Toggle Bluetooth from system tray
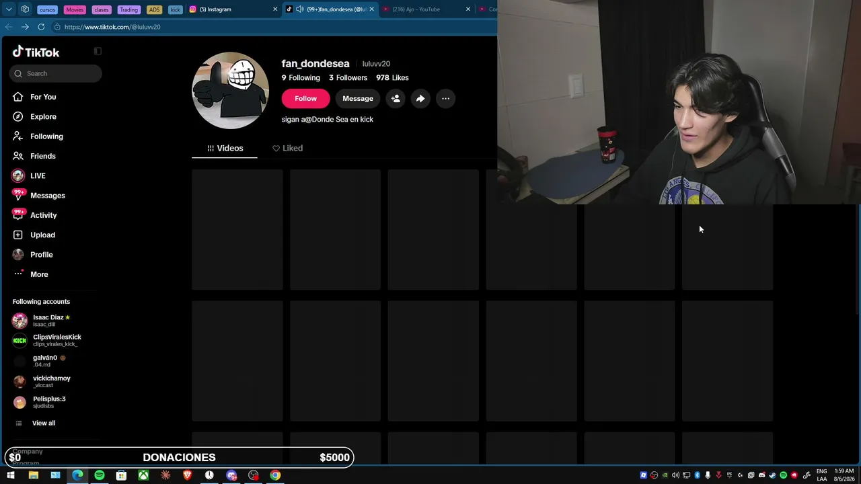 [x=697, y=475]
